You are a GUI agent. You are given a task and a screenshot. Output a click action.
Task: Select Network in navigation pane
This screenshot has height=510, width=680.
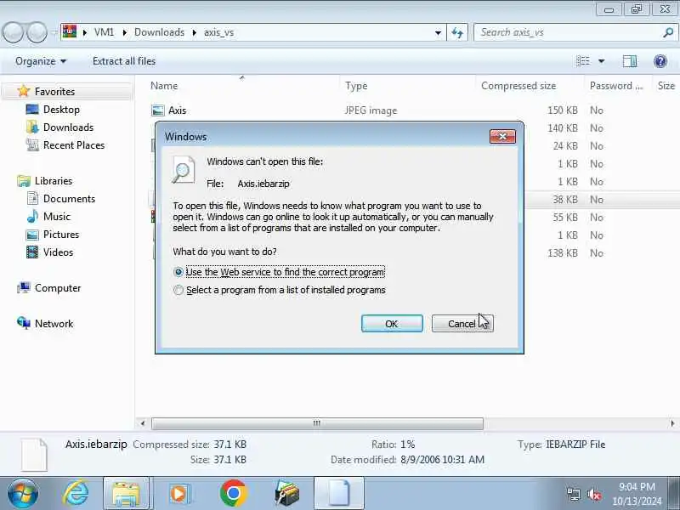pyautogui.click(x=54, y=324)
